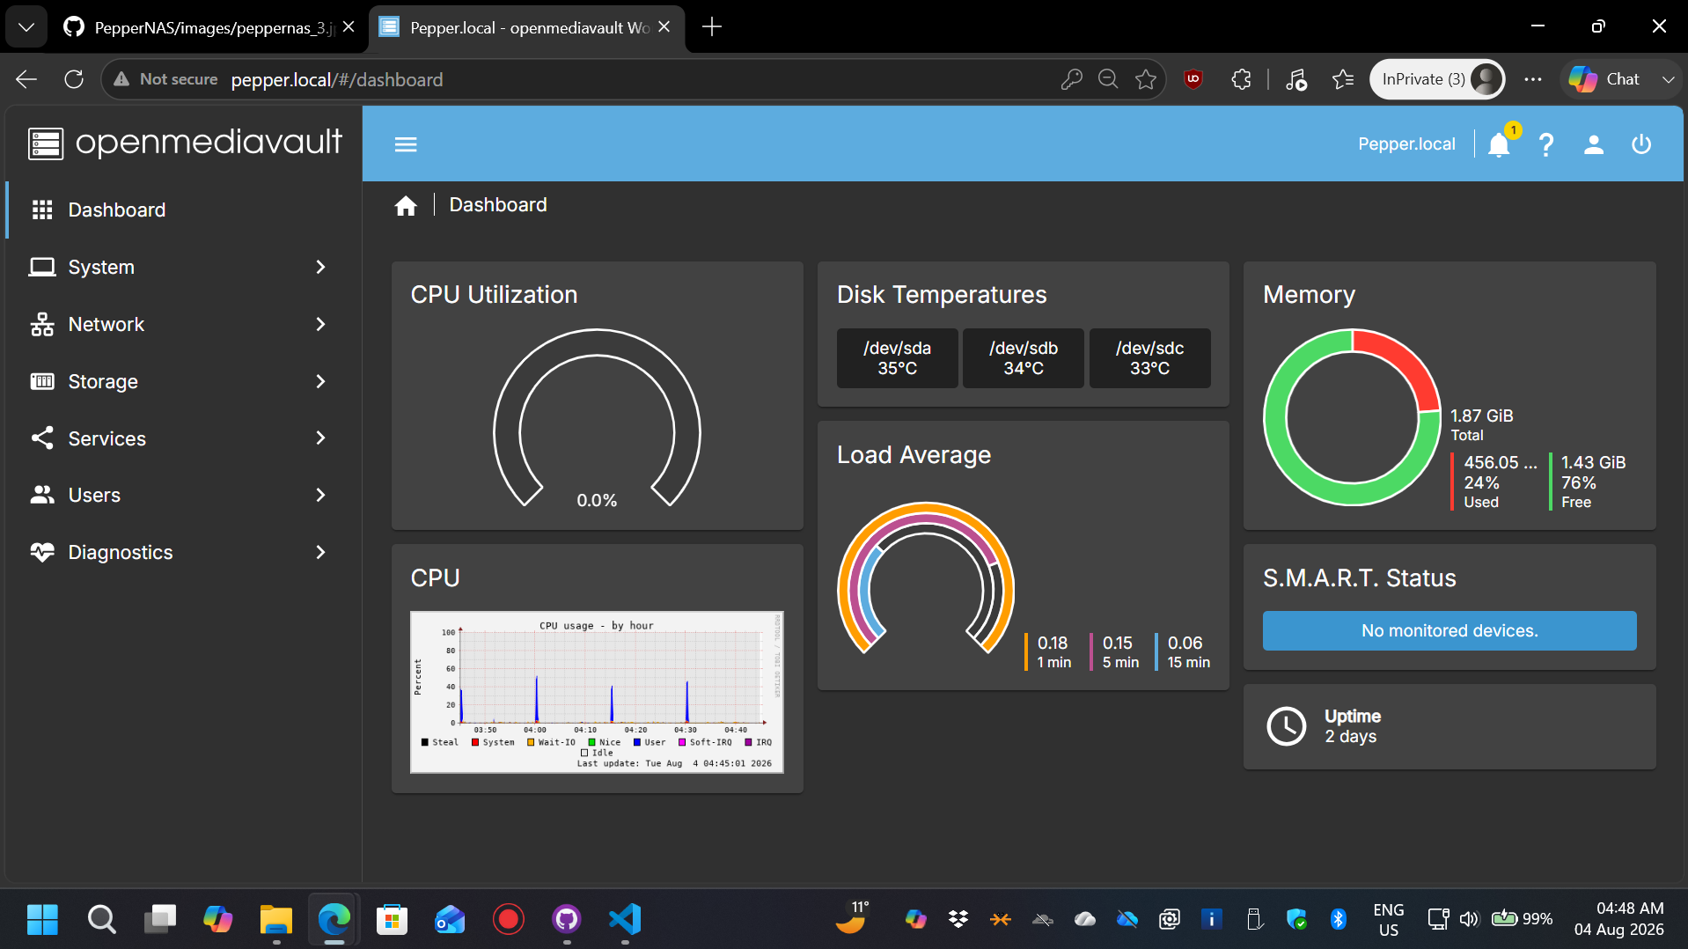Click the 0.0% CPU utilization value
This screenshot has height=949, width=1688.
click(597, 500)
